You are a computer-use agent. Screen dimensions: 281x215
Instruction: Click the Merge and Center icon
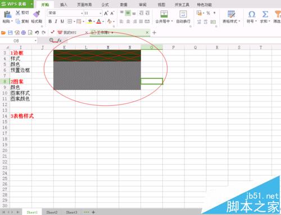164,14
